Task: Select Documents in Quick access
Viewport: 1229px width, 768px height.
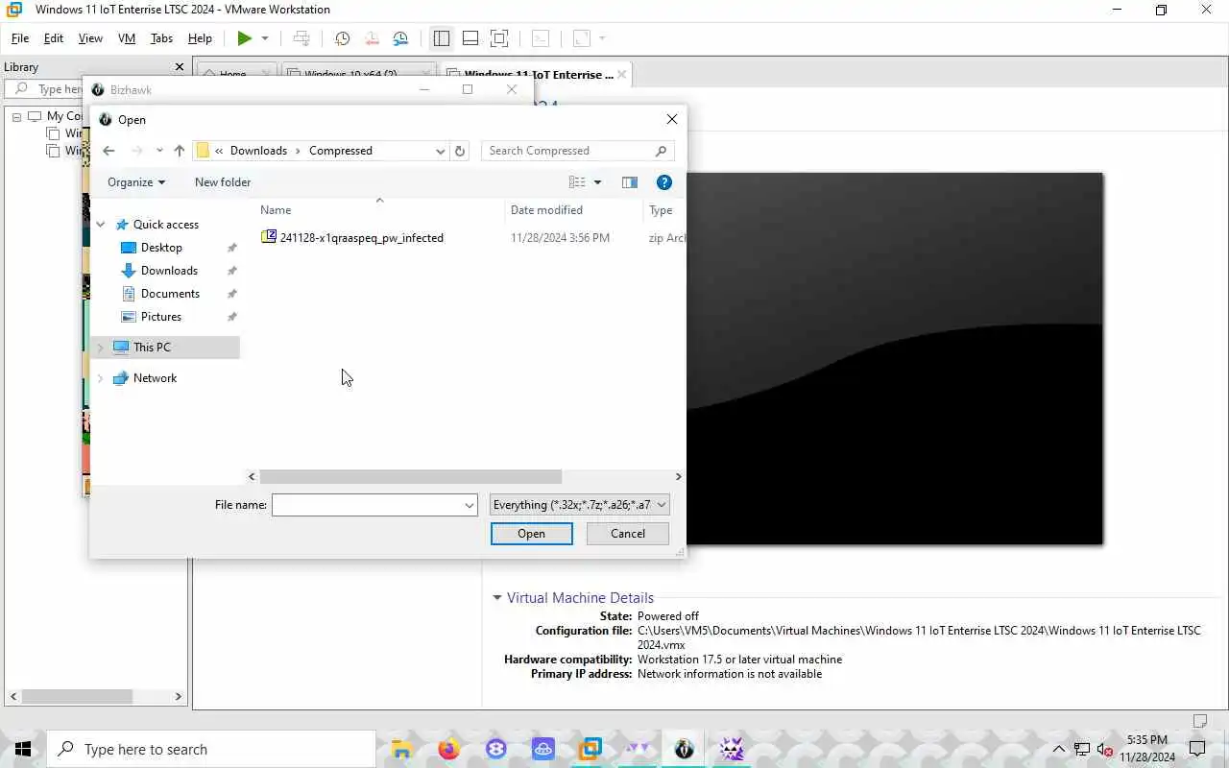Action: [x=170, y=294]
